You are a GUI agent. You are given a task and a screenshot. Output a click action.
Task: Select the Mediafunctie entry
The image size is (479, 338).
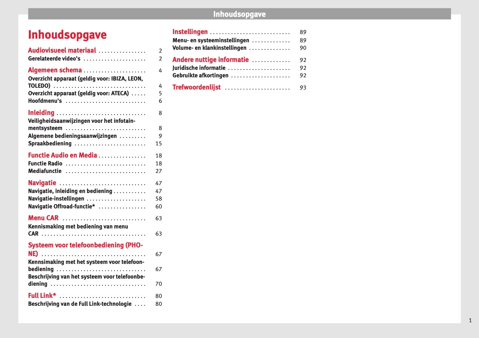point(45,171)
